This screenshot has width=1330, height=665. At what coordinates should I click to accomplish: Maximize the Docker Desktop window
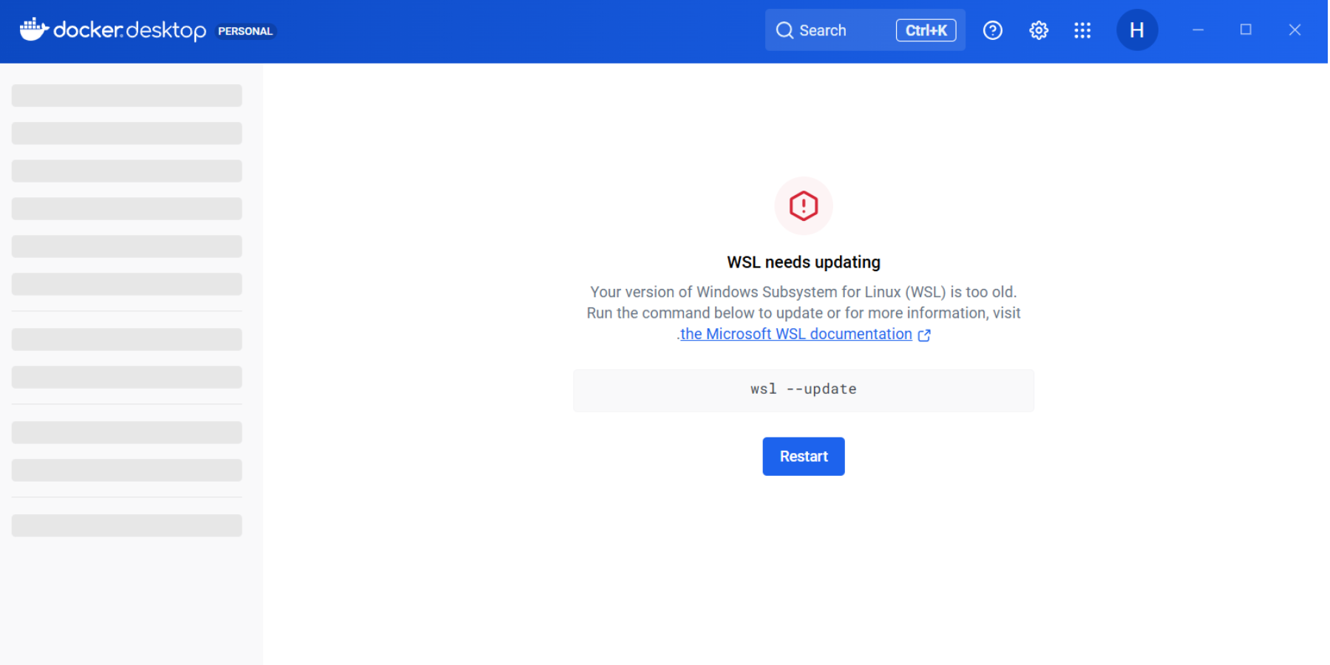click(x=1246, y=30)
